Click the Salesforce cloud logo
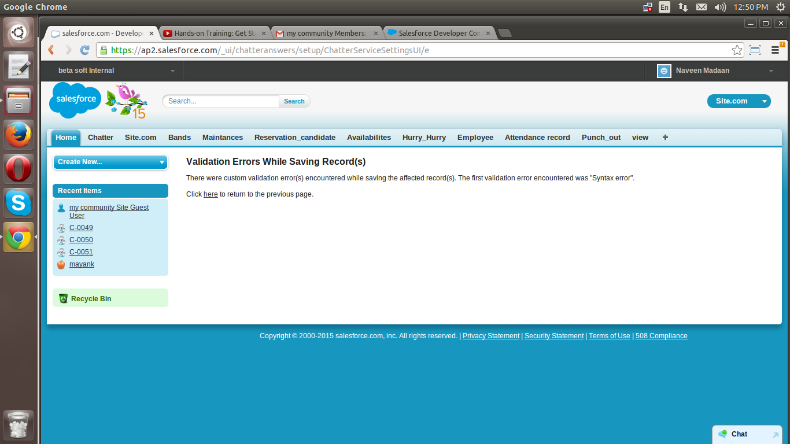Image resolution: width=790 pixels, height=444 pixels. pos(75,100)
